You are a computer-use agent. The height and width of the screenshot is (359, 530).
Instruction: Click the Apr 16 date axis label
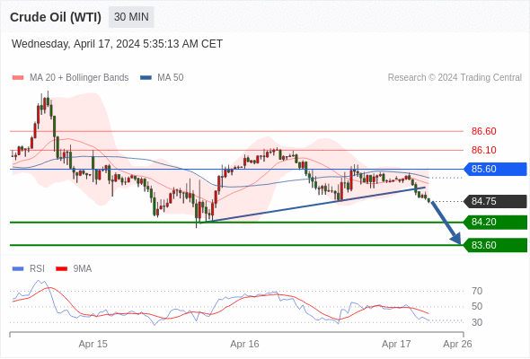244,344
